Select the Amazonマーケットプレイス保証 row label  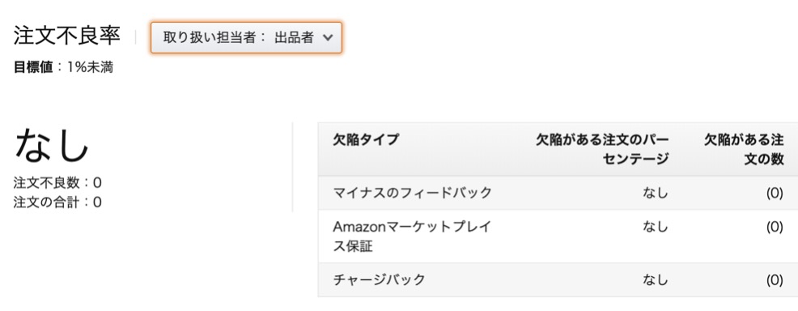[412, 236]
